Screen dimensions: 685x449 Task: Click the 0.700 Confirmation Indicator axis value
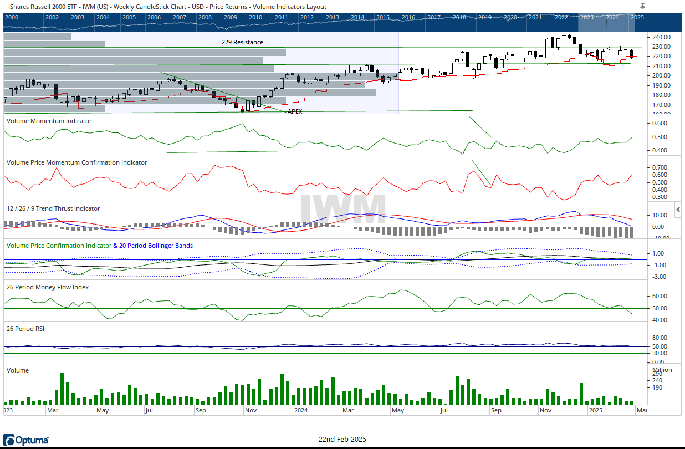pyautogui.click(x=660, y=167)
